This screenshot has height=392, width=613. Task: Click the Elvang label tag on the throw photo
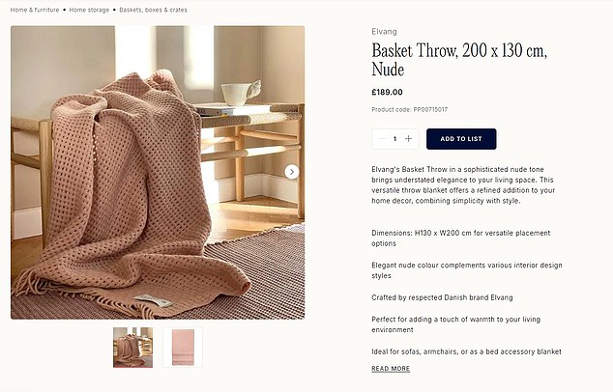pyautogui.click(x=153, y=300)
